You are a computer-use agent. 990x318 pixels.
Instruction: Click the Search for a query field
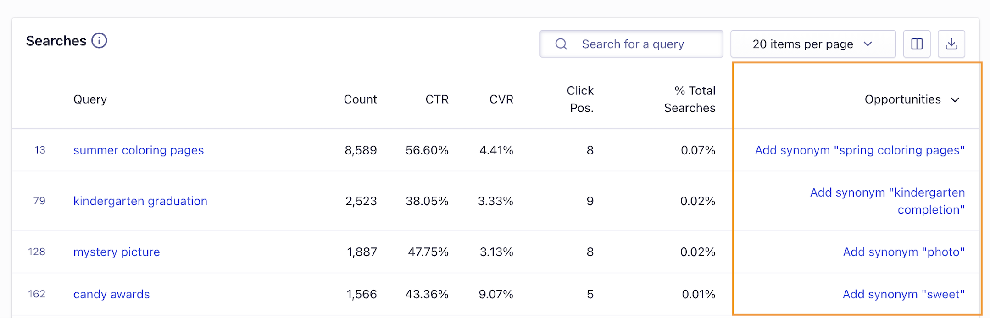click(642, 44)
